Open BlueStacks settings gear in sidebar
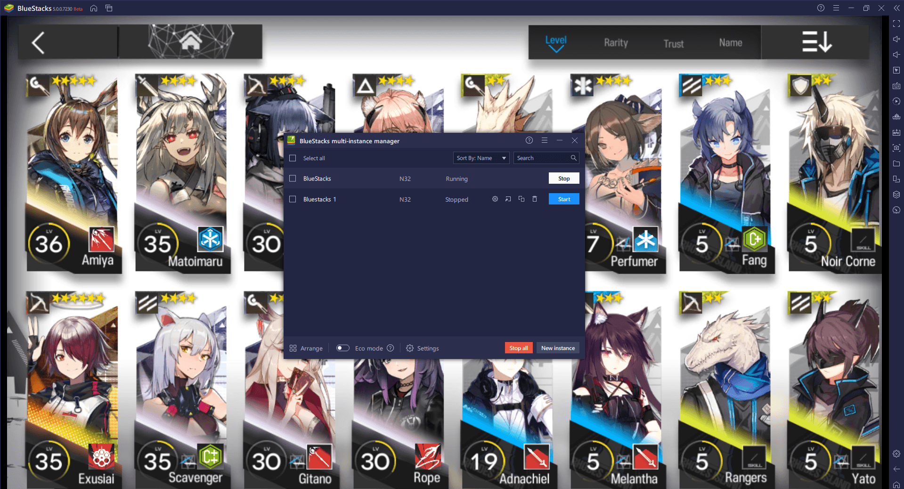Screen dimensions: 904x489 (896, 454)
